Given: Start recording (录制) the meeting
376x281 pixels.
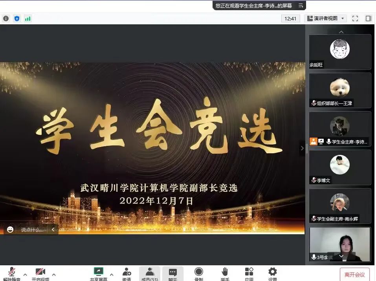Looking at the screenshot, I should click(x=199, y=272).
